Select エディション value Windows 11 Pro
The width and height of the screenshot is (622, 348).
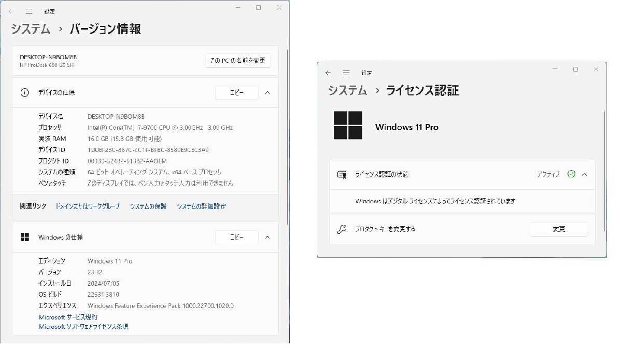point(110,261)
